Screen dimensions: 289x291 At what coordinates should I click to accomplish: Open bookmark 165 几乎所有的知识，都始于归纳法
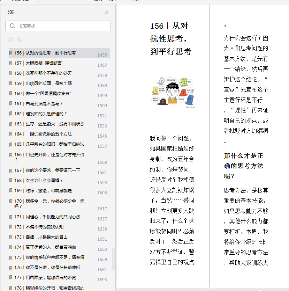pos(49,144)
